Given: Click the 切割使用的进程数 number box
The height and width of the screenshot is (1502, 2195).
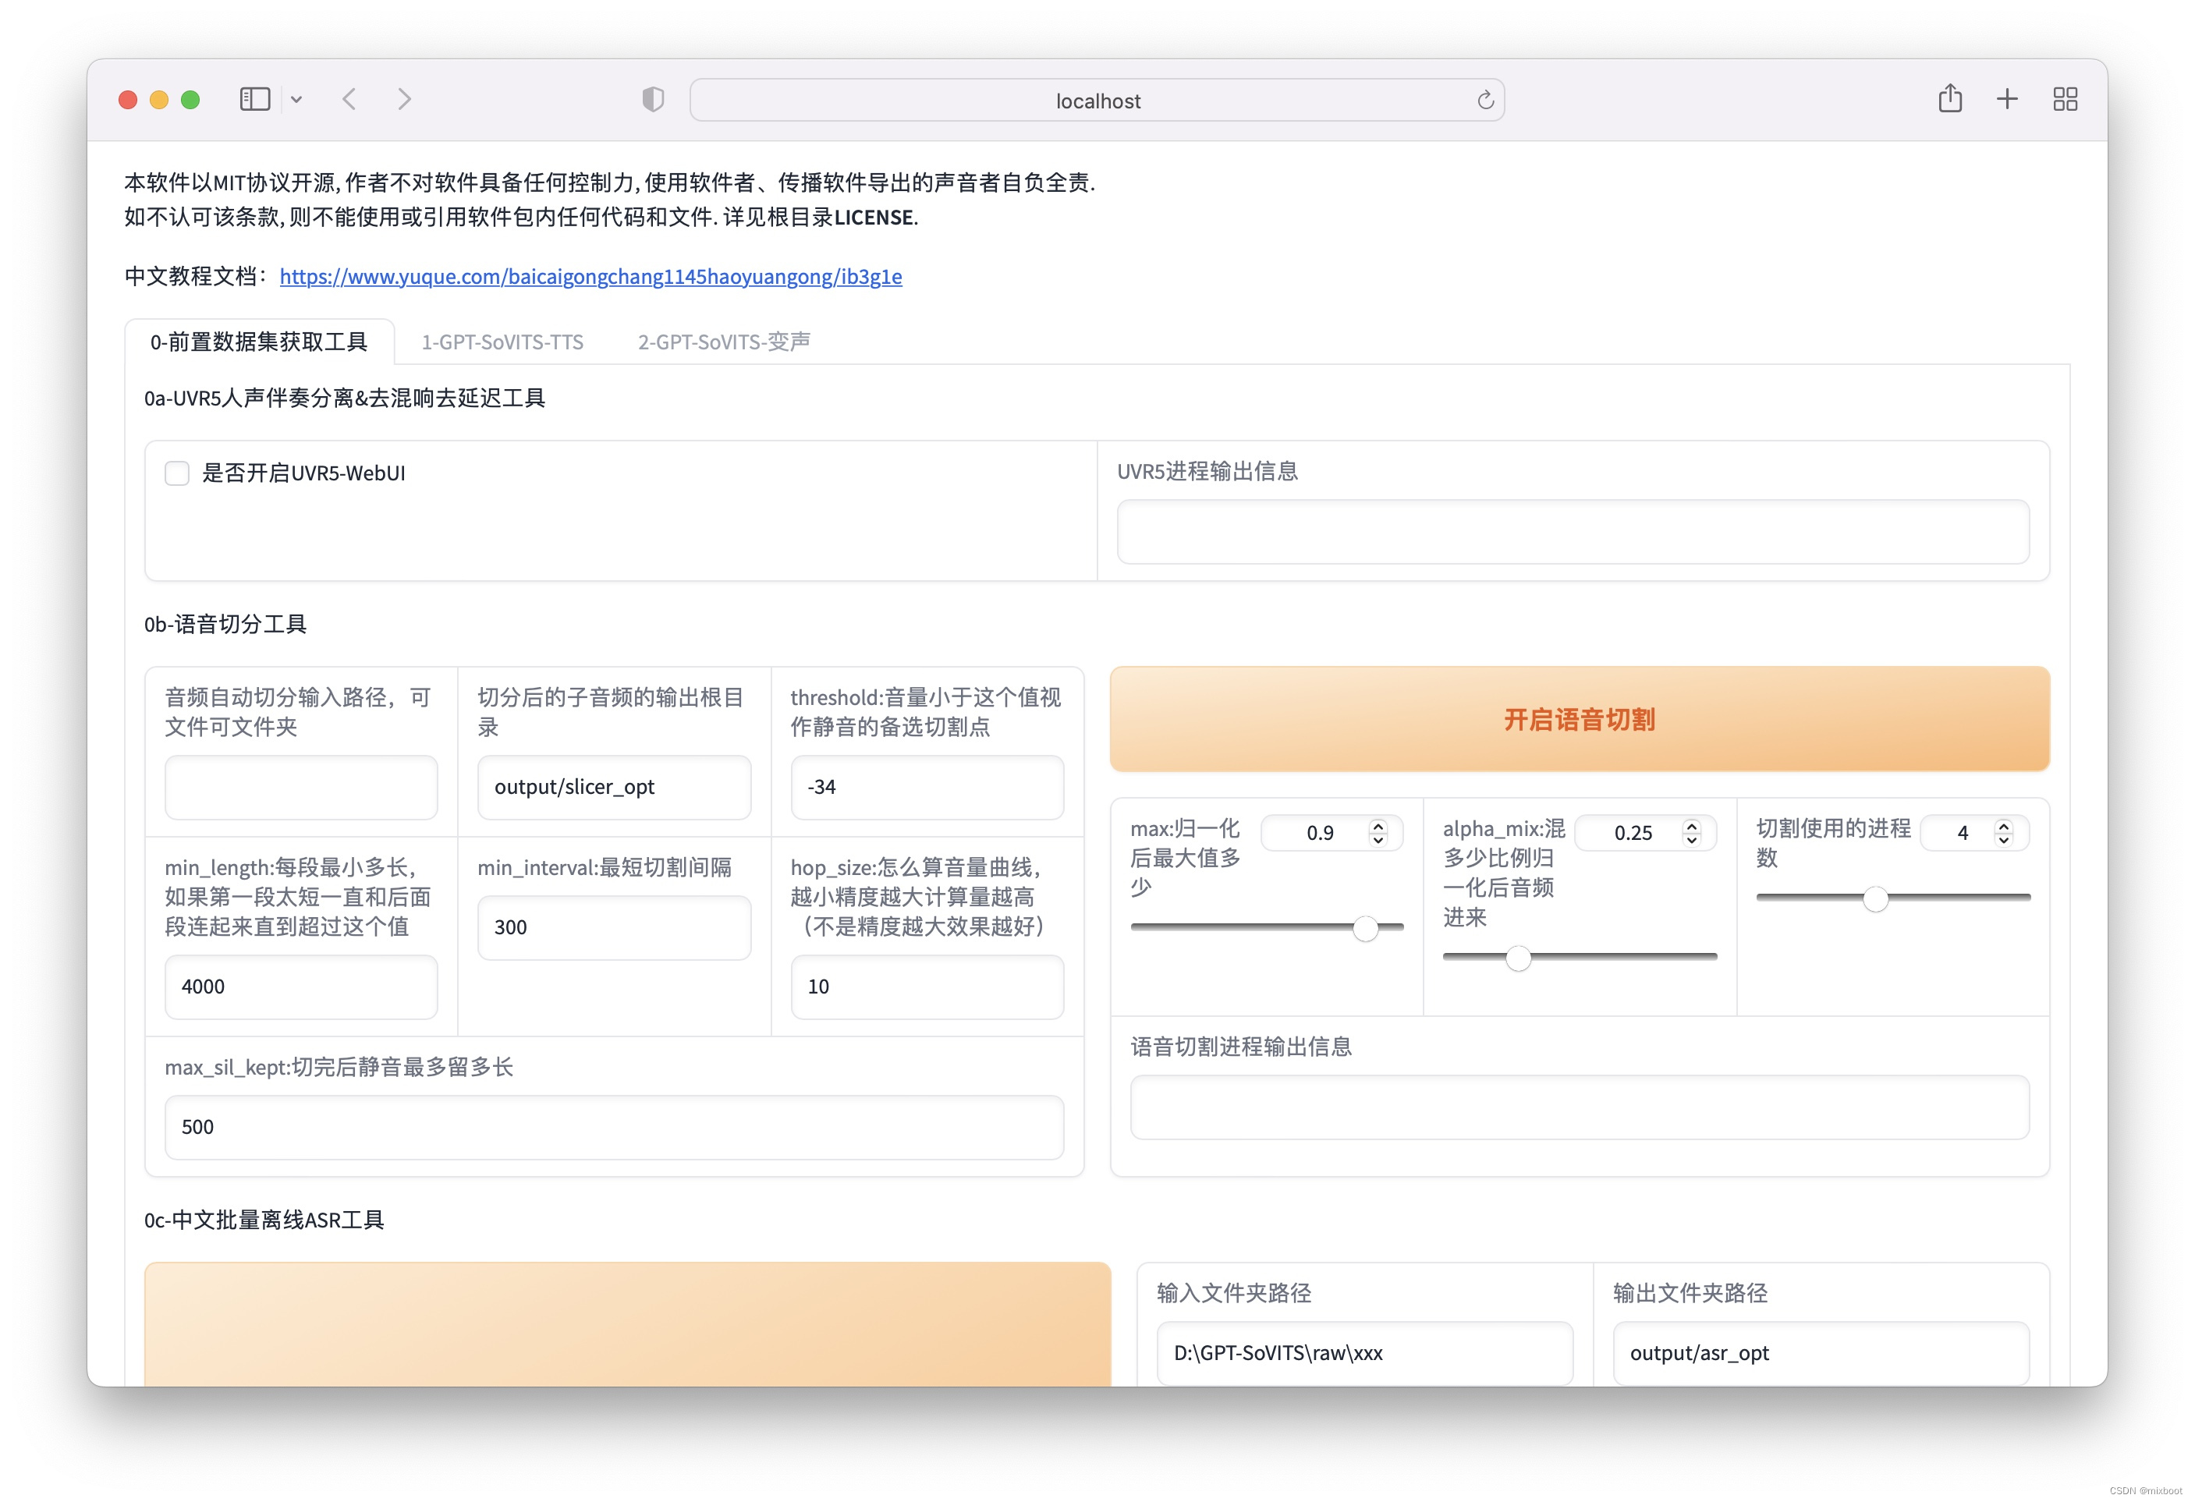Looking at the screenshot, I should click(x=1975, y=833).
